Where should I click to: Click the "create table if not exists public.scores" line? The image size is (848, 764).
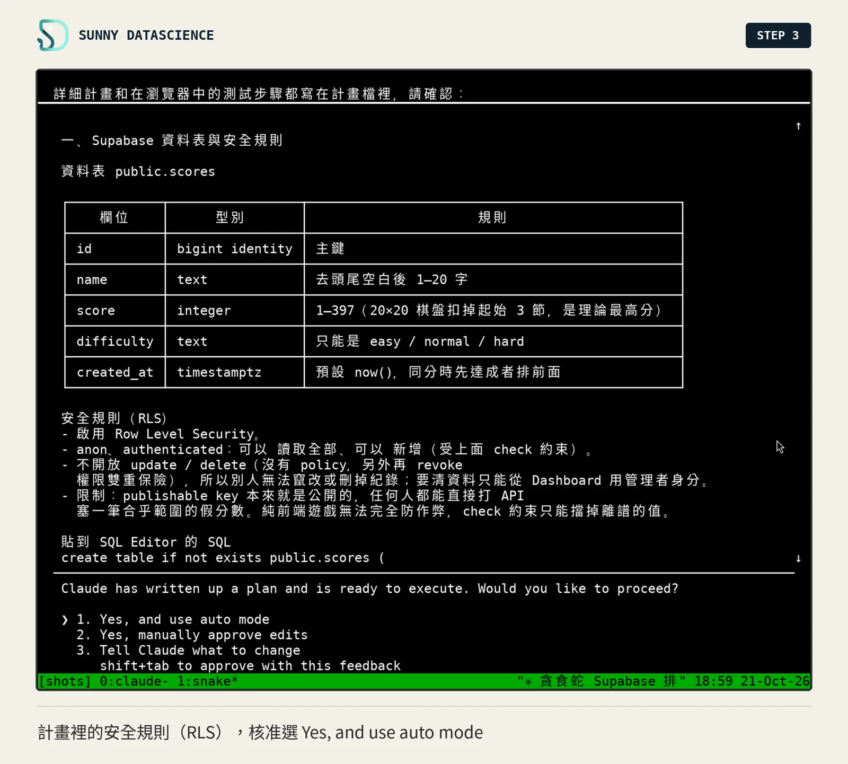(x=223, y=558)
